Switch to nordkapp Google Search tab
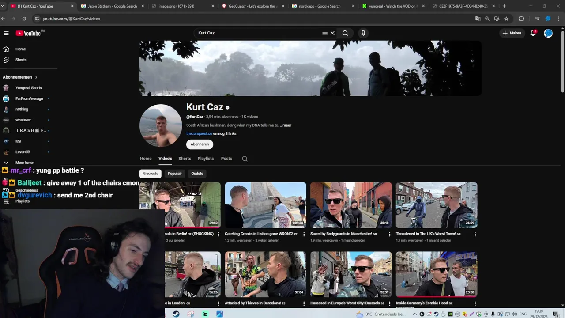This screenshot has width=565, height=318. coord(322,6)
